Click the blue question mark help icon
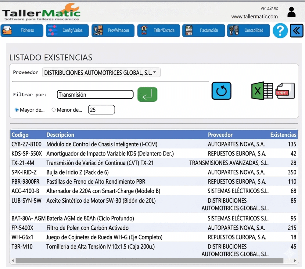 coord(280,30)
